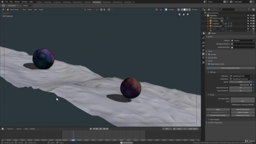This screenshot has width=256, height=144.
Task: Expand the Units panel
Action: pyautogui.click(x=210, y=51)
